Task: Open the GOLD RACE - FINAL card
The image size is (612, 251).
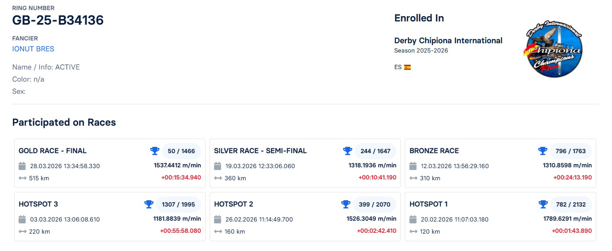Action: pos(53,150)
